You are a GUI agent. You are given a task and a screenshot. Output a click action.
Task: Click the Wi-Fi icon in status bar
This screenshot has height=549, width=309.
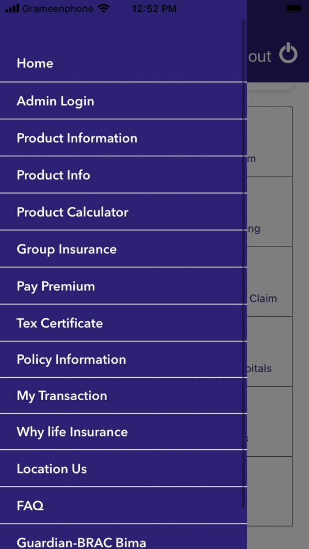tap(103, 8)
